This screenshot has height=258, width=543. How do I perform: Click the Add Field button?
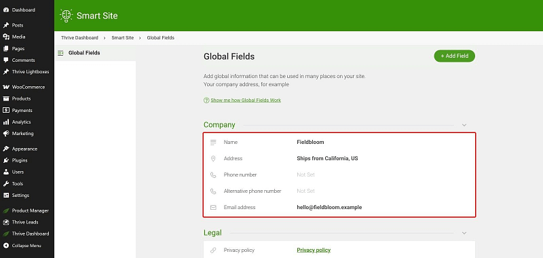point(454,56)
